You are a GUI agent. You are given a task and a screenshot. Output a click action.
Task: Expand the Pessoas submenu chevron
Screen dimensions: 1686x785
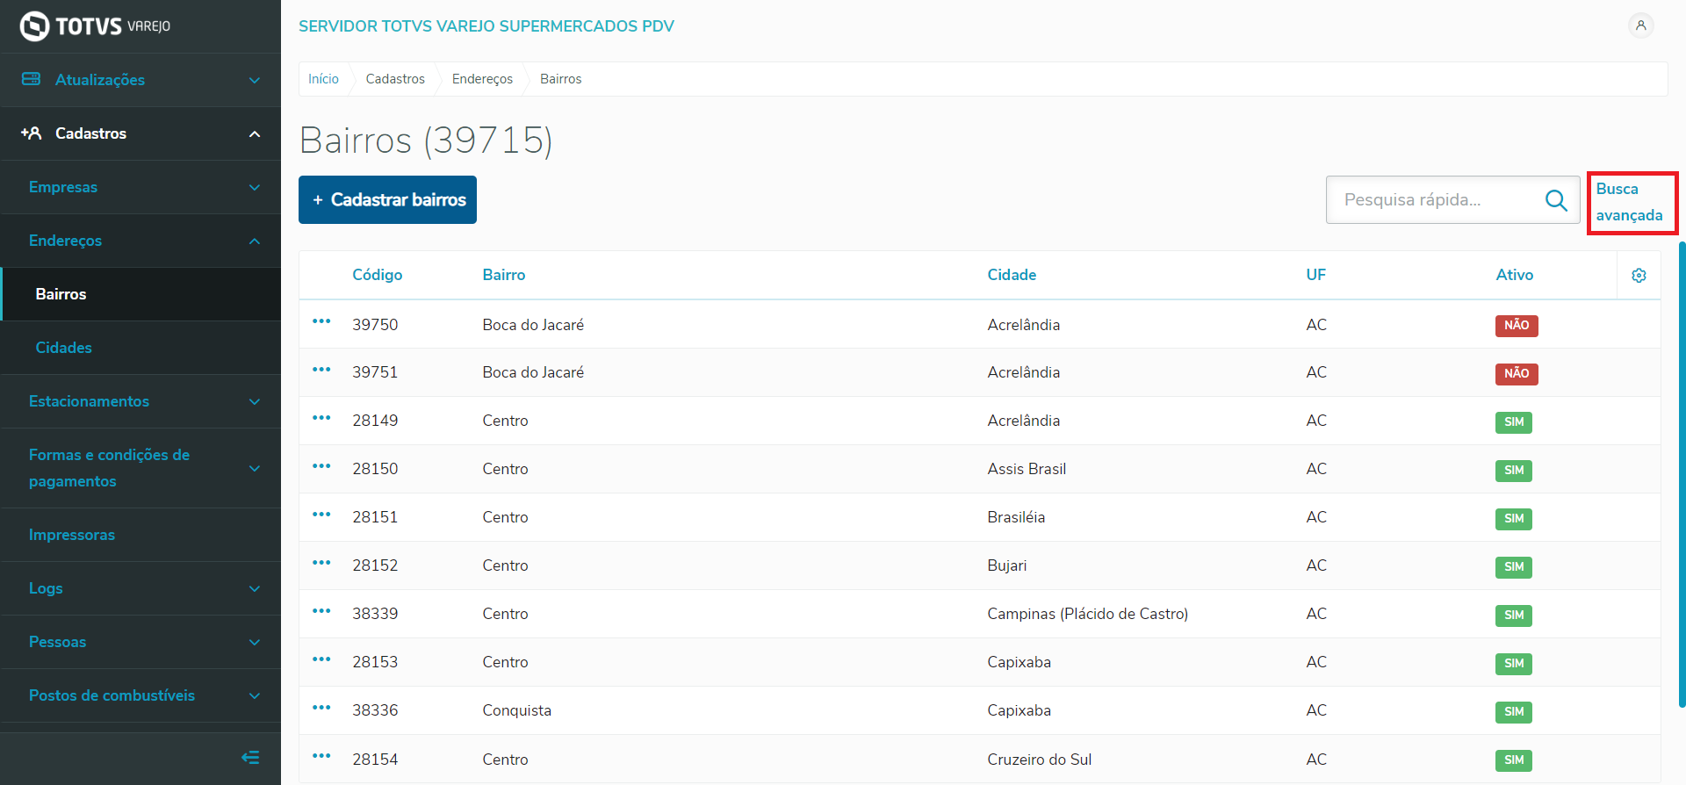(255, 643)
